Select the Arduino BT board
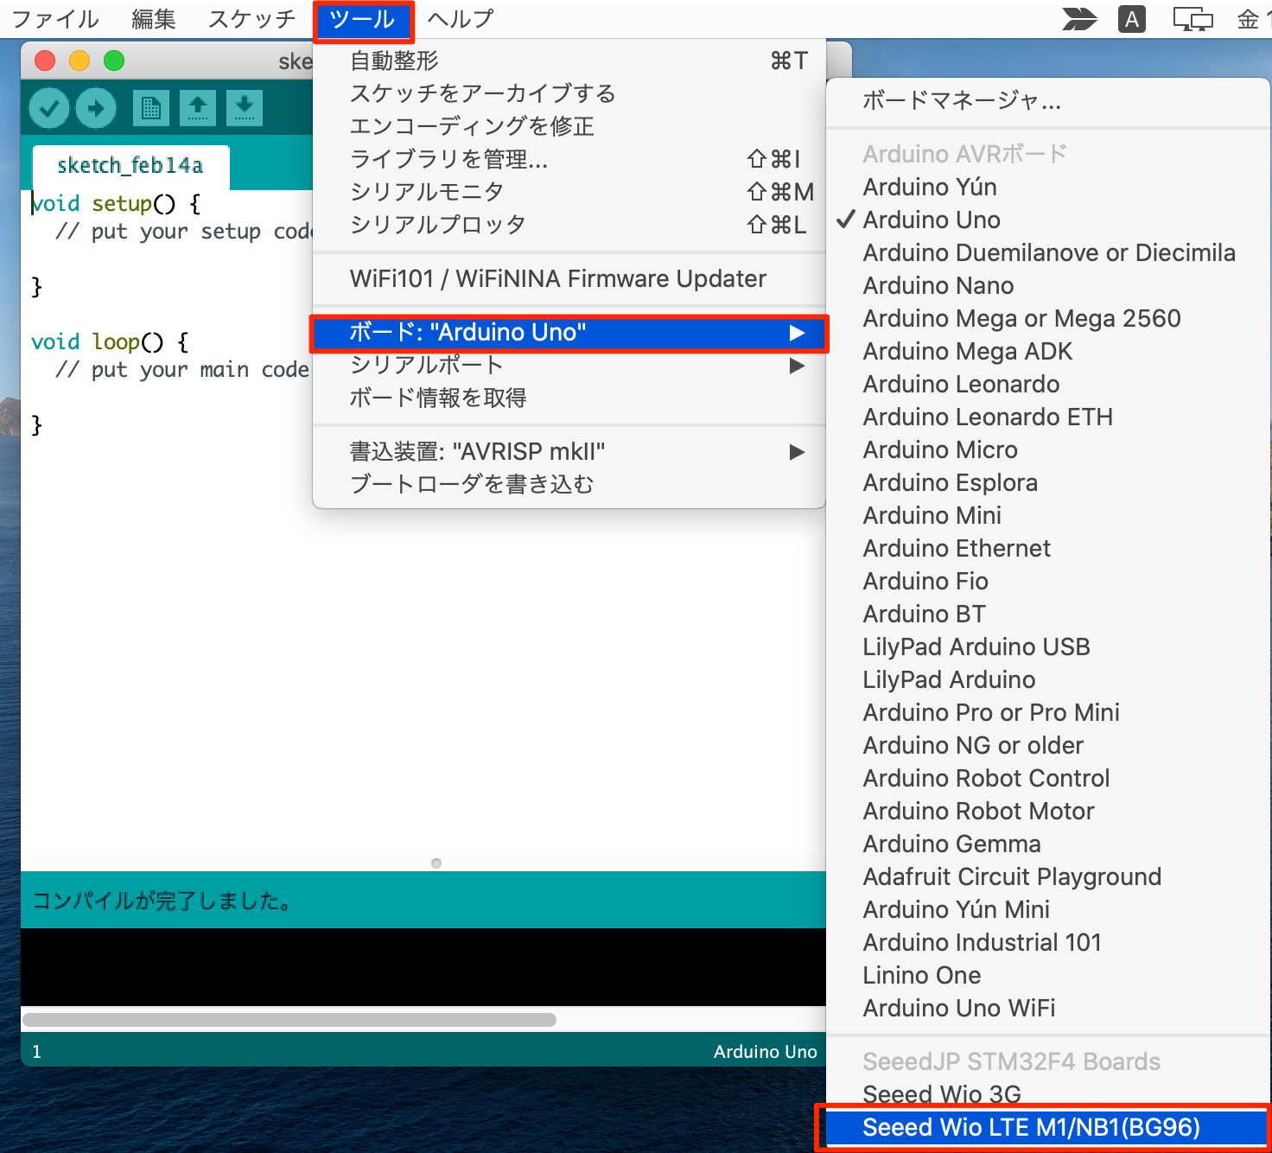Screen dimensions: 1272x1153 (1047, 614)
